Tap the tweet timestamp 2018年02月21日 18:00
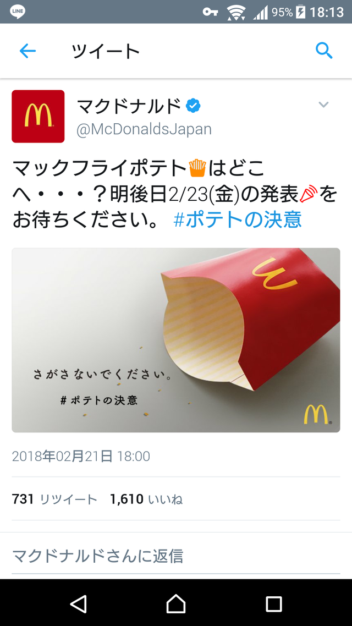 click(81, 456)
